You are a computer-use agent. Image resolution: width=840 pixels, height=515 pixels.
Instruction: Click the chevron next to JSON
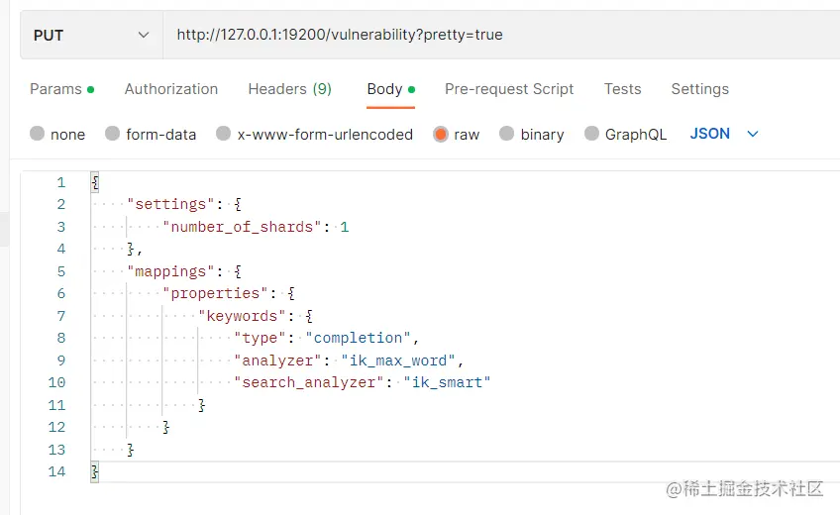(753, 134)
